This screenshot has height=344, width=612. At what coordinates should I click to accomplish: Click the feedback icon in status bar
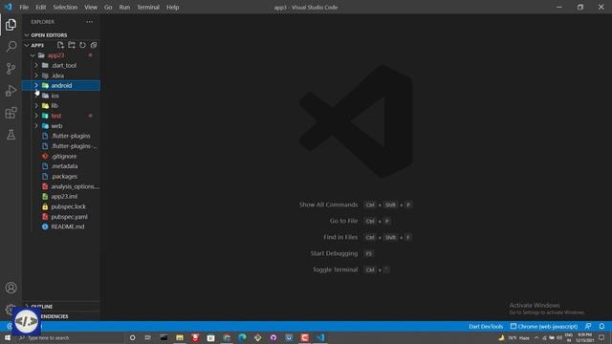click(588, 327)
